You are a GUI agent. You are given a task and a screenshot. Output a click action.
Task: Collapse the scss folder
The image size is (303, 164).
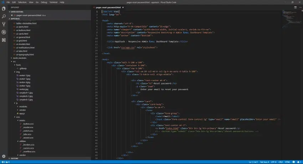[x=18, y=117]
